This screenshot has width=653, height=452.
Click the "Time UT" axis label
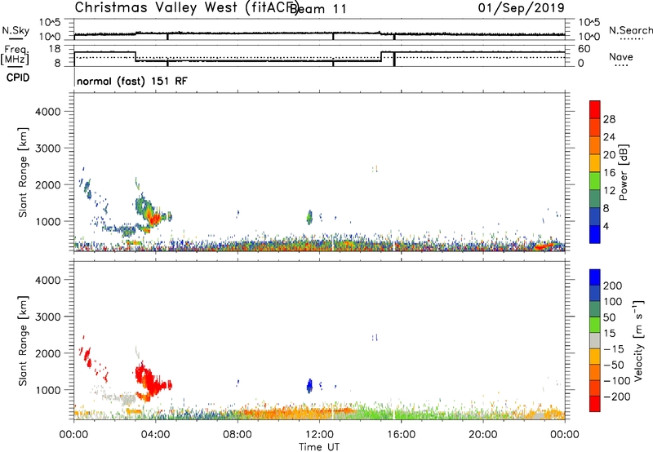tap(319, 447)
